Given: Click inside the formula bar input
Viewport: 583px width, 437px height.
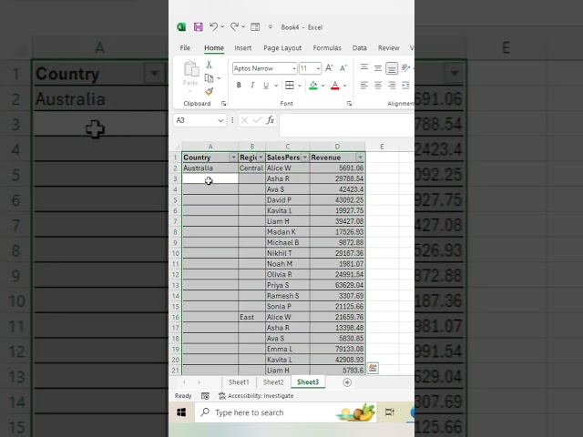Looking at the screenshot, I should click(346, 125).
